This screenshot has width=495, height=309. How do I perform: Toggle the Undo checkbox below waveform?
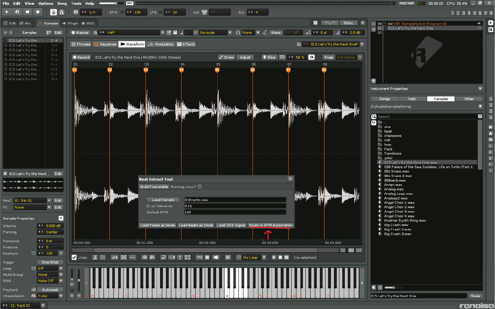pyautogui.click(x=74, y=257)
